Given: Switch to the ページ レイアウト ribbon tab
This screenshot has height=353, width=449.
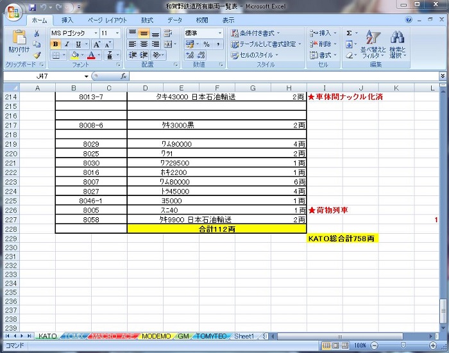Looking at the screenshot, I should point(107,20).
